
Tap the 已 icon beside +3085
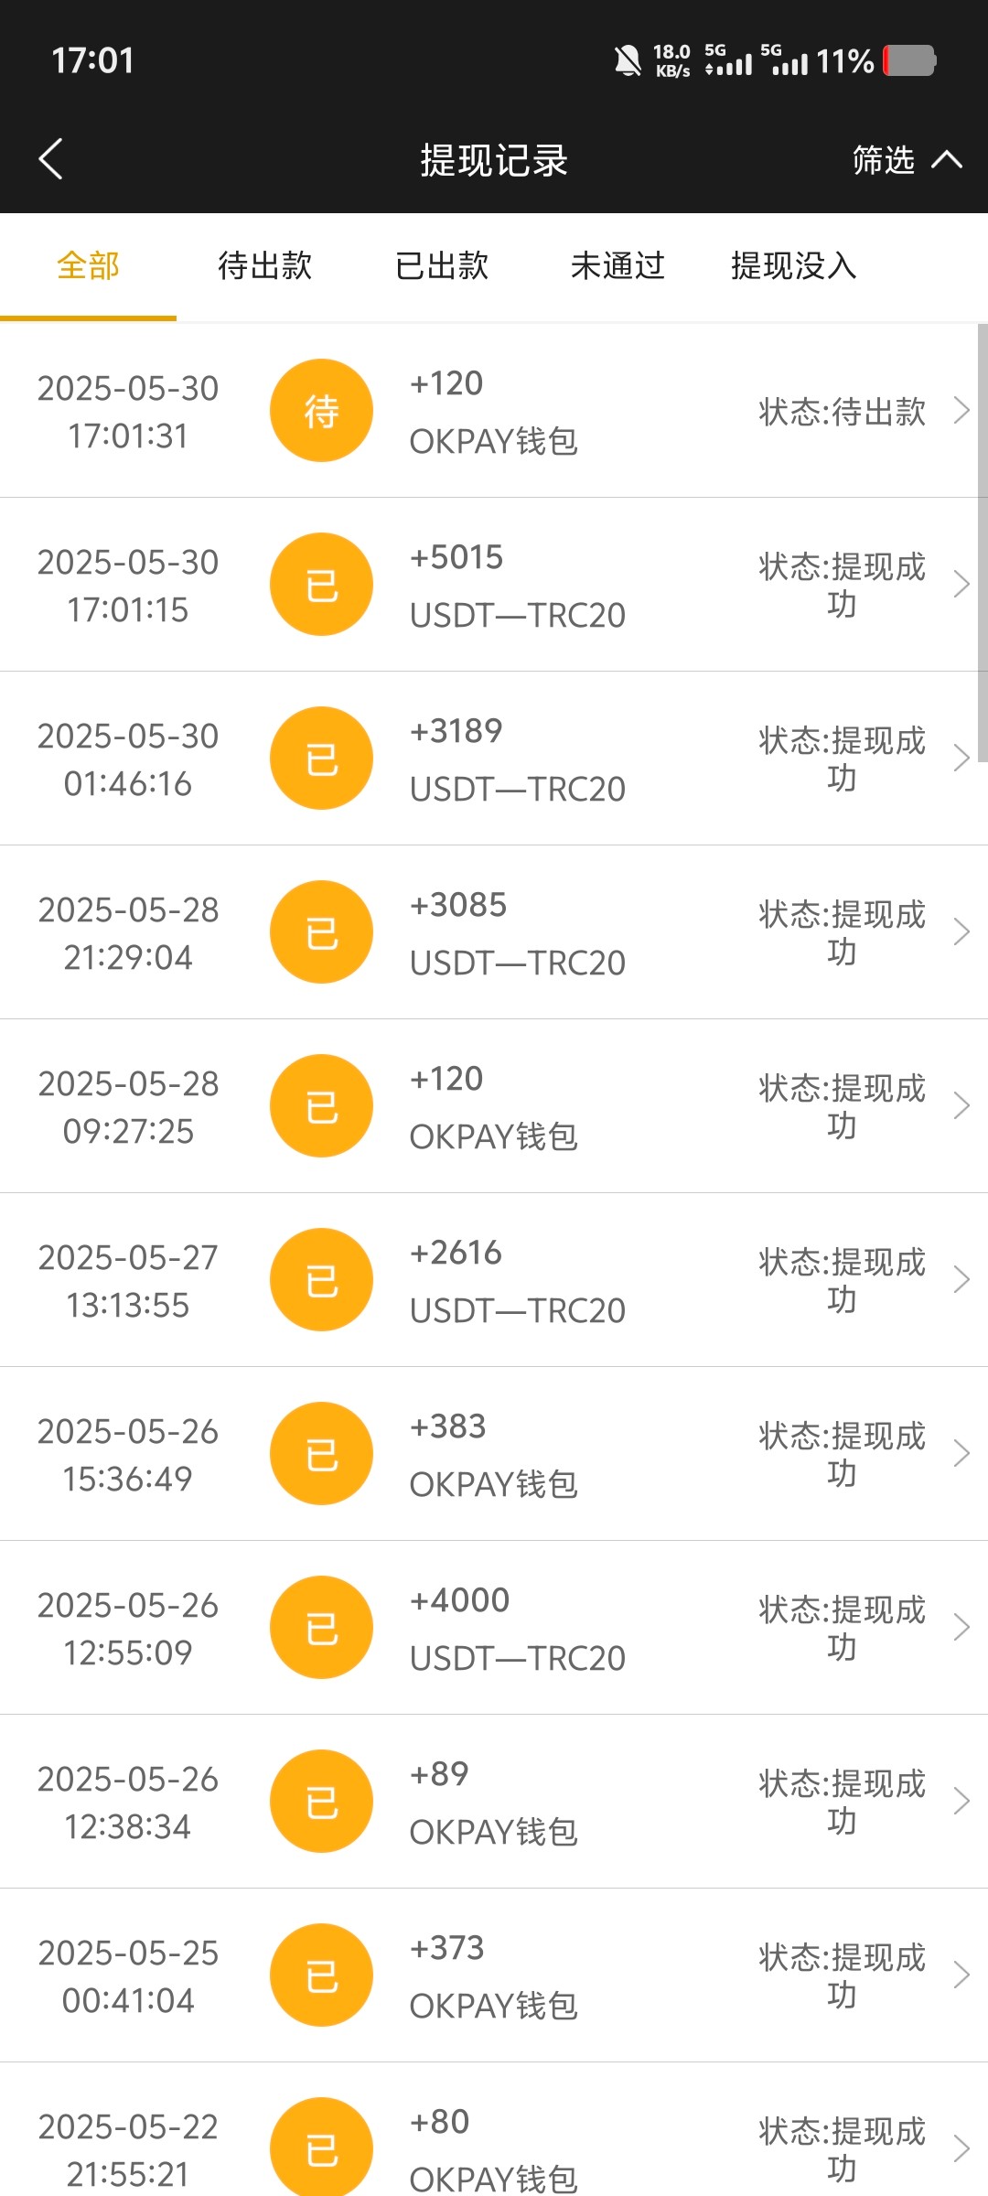click(321, 932)
